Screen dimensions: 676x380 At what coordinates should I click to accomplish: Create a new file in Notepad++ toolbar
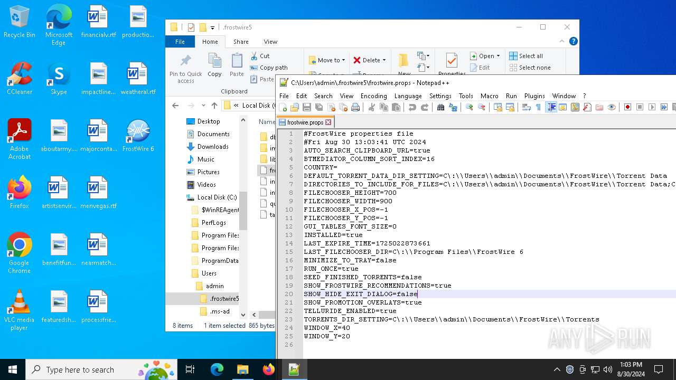pos(284,107)
